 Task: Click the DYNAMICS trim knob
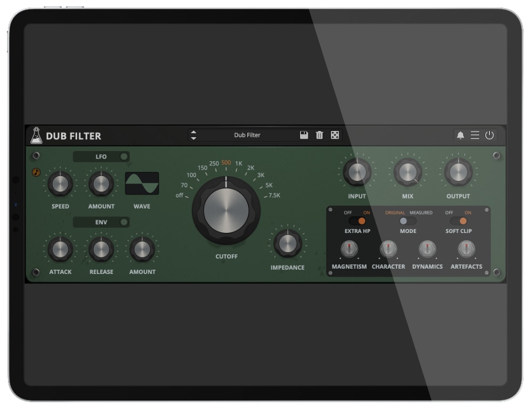coord(428,249)
